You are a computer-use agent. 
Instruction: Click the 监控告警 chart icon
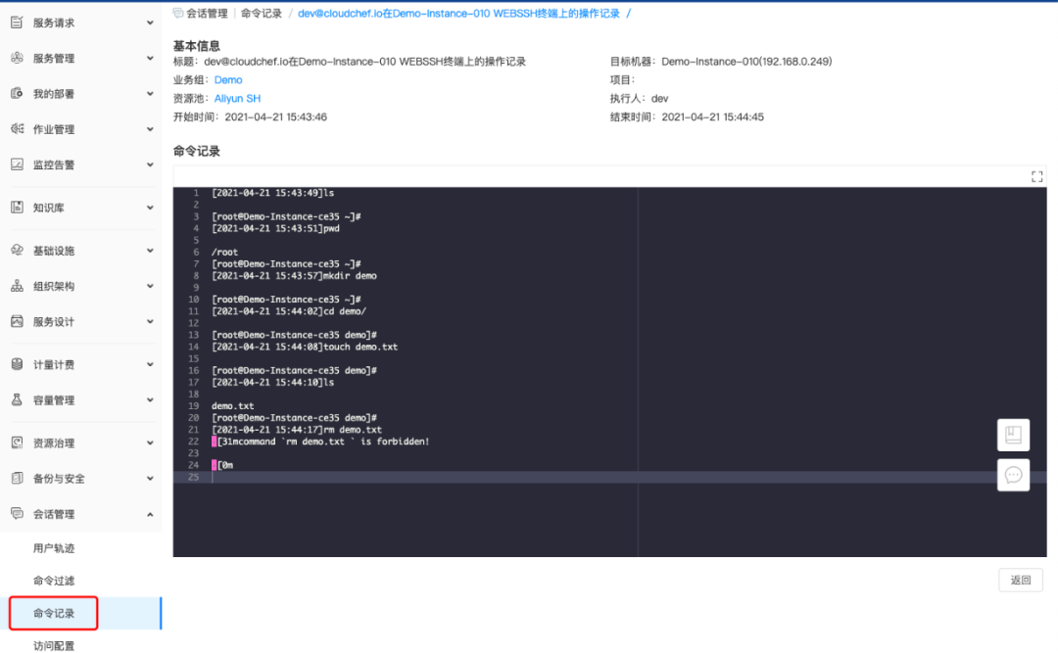[x=17, y=163]
